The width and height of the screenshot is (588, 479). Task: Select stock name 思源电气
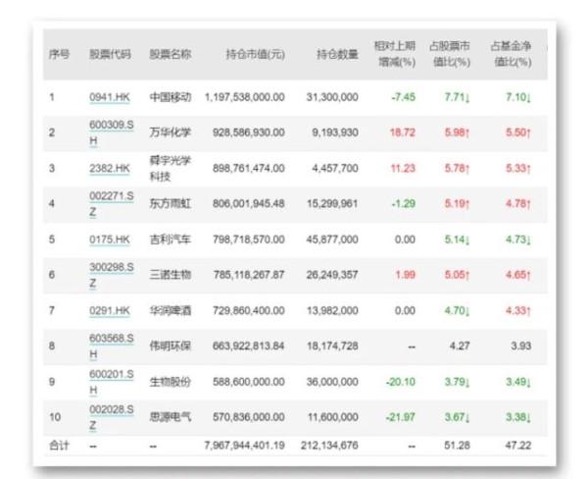[x=171, y=417]
